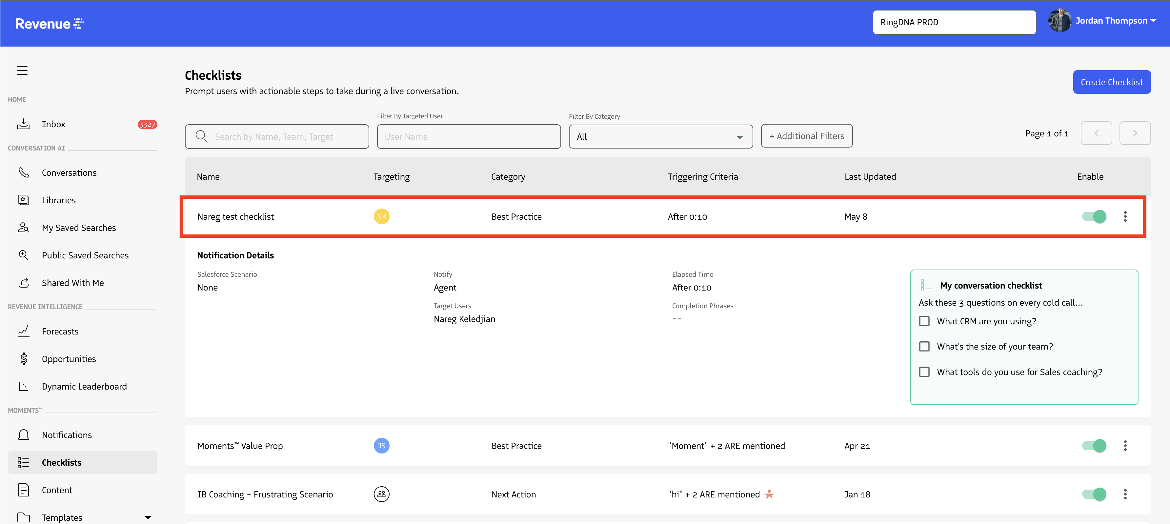Click the Notifications bell icon
The height and width of the screenshot is (524, 1170).
click(24, 435)
